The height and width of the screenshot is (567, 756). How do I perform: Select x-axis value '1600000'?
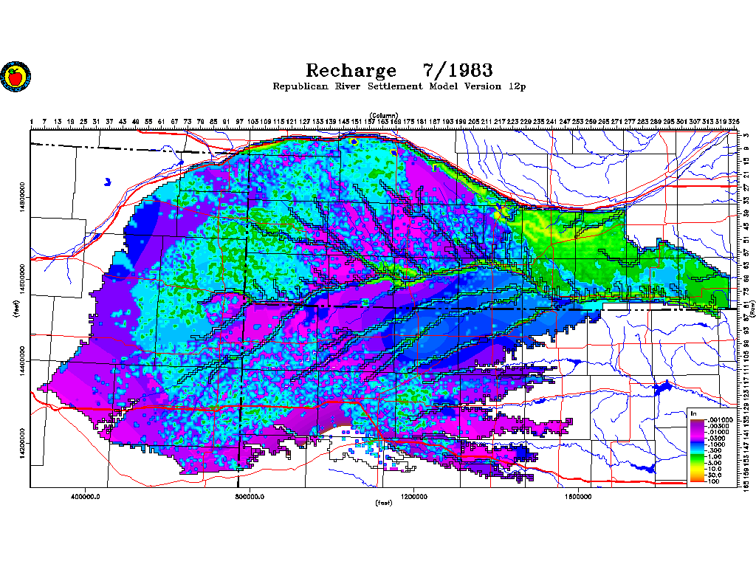(x=578, y=497)
